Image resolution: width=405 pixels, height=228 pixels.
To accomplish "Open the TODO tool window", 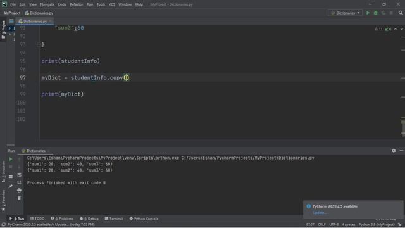I will [x=37, y=218].
